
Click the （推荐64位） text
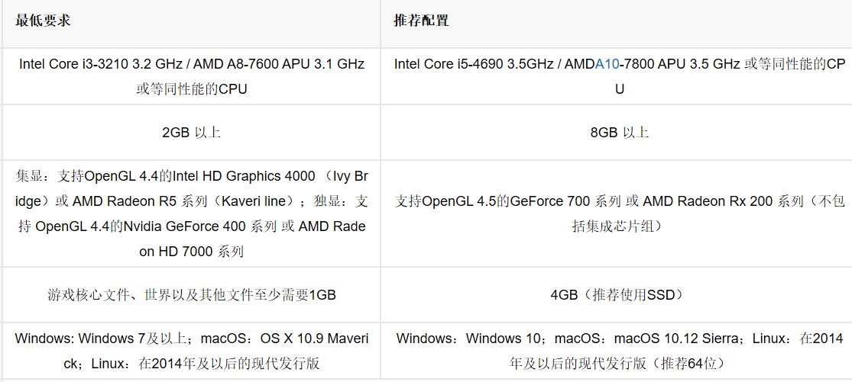click(688, 363)
